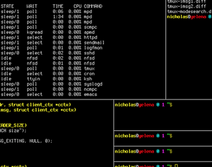Select the scmpc command entry
Image resolution: width=212 pixels, height=167 pixels.
pos(90,27)
